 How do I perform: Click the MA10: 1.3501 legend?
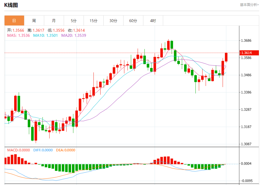[45, 35]
